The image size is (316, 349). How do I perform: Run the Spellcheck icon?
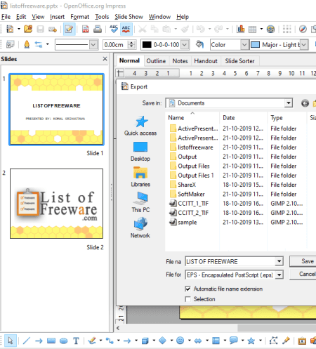[114, 29]
